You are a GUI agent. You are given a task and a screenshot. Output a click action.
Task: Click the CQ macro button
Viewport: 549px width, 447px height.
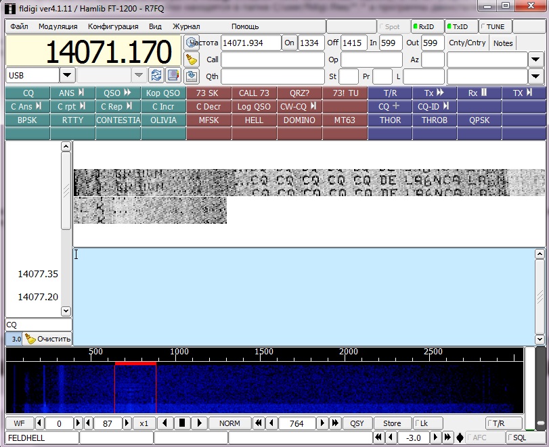(x=28, y=93)
